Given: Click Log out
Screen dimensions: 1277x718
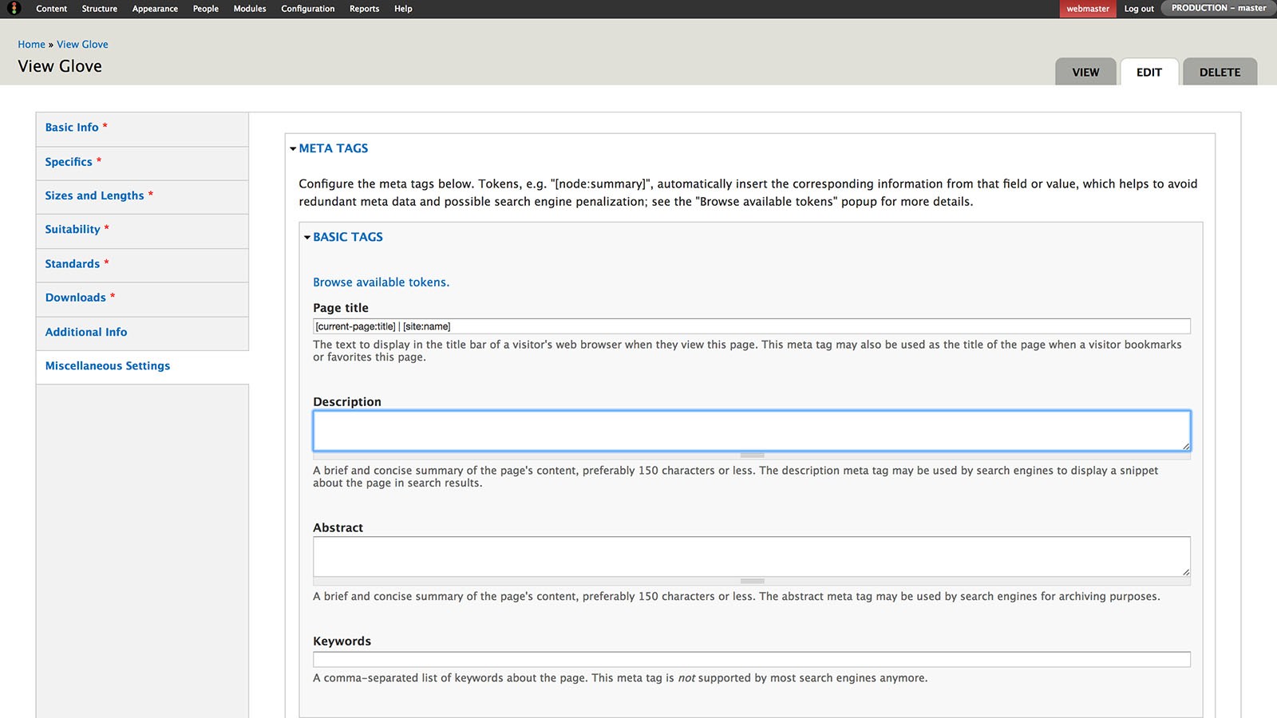Looking at the screenshot, I should click(x=1139, y=9).
